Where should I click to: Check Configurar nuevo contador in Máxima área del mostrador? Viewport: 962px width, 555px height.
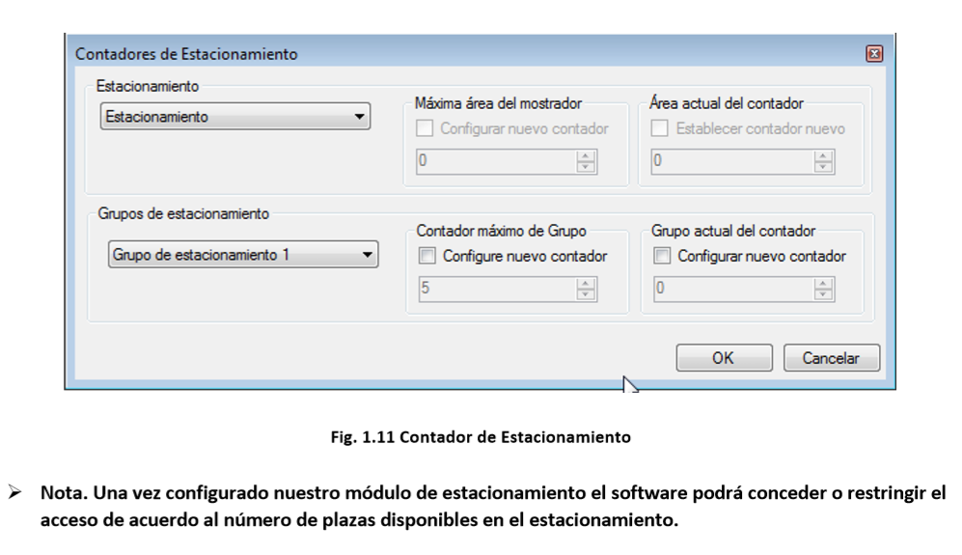[425, 128]
